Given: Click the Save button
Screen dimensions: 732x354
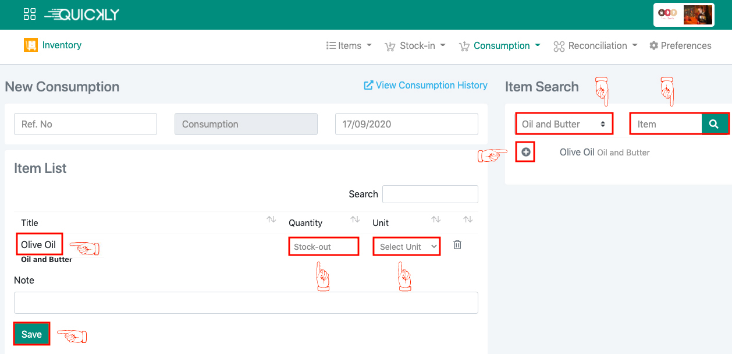Looking at the screenshot, I should [x=31, y=334].
